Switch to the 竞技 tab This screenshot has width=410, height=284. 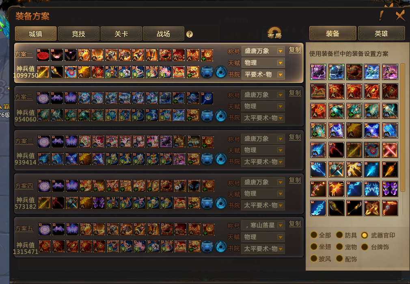coord(78,34)
